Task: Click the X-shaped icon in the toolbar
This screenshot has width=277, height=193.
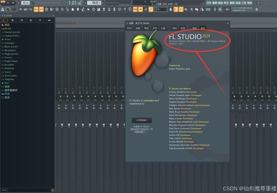Action: tap(191, 9)
